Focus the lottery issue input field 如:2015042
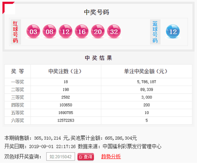The height and width of the screenshot is (168, 197). pos(61,157)
